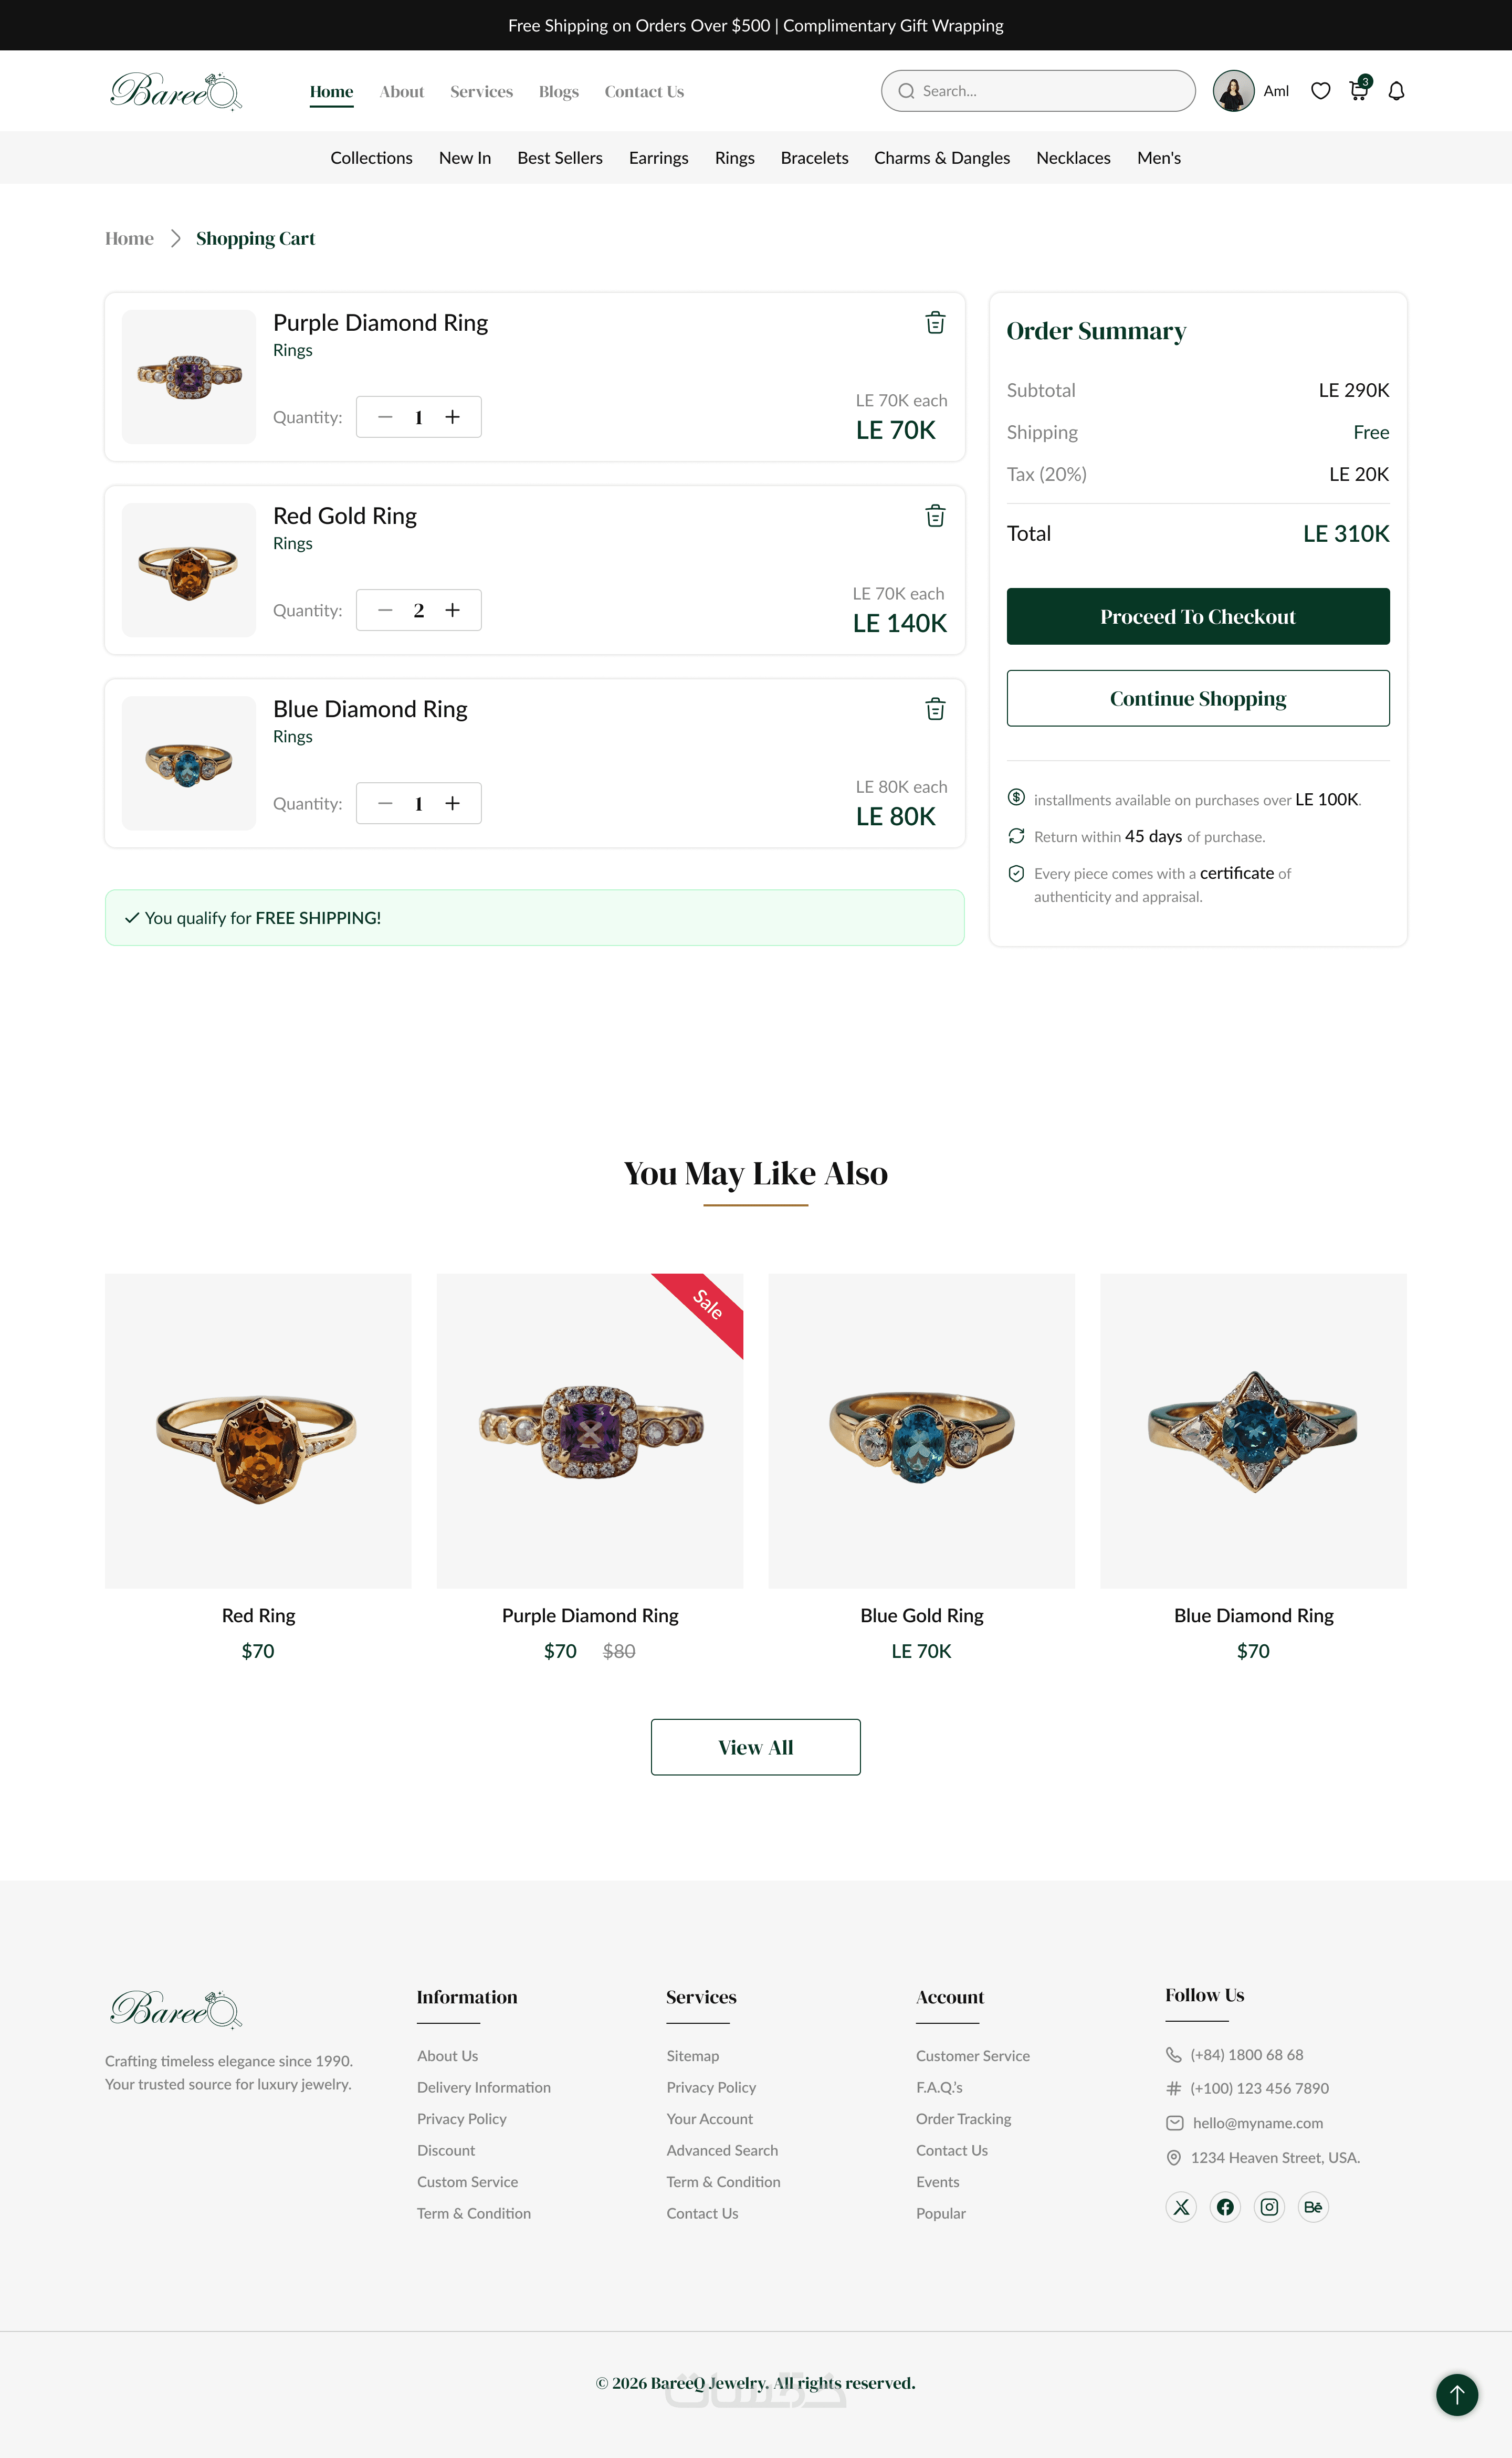The height and width of the screenshot is (2458, 1512).
Task: Increase Blue Diamond Ring quantity
Action: click(453, 803)
